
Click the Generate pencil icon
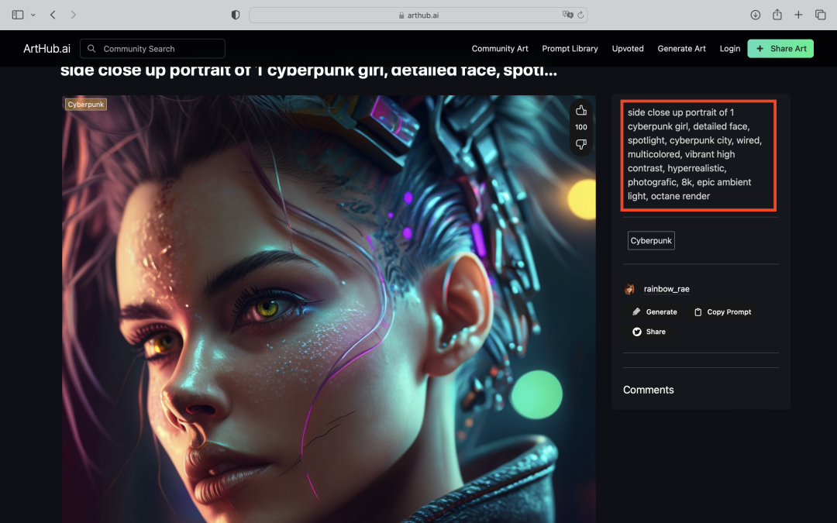[x=636, y=312]
